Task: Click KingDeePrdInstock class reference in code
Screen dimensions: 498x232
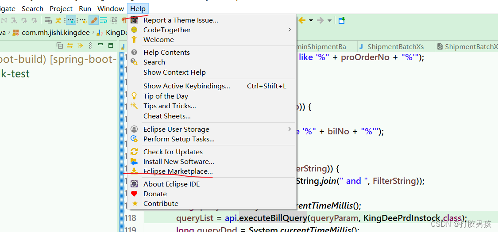Action: 402,218
